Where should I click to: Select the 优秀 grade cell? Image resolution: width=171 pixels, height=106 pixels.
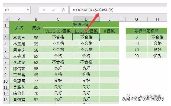[x=157, y=56]
